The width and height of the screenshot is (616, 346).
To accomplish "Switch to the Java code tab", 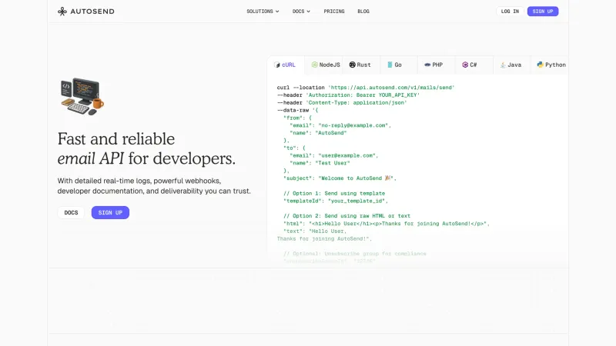I will point(511,65).
